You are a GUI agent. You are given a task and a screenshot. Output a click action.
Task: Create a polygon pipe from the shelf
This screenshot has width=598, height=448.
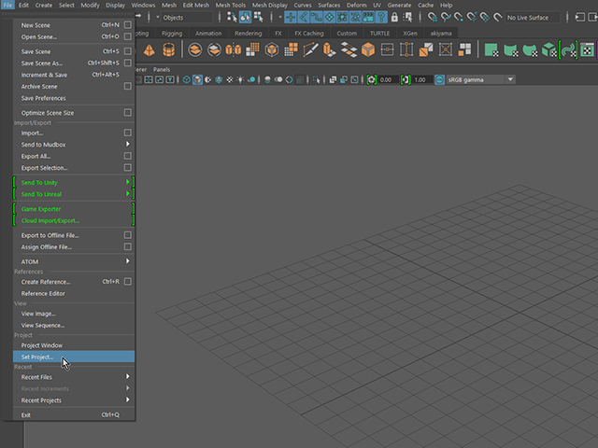(x=168, y=49)
